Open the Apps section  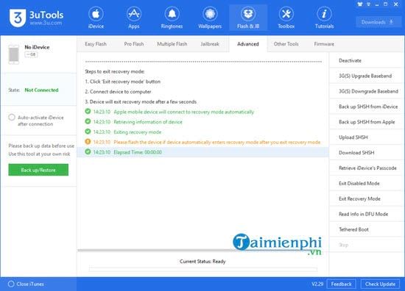point(134,18)
